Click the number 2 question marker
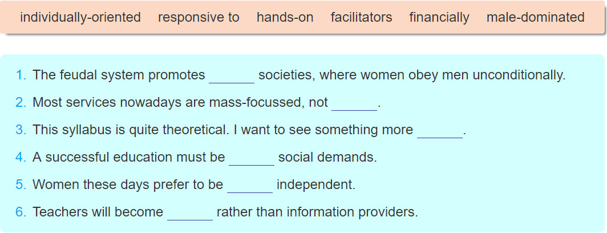The width and height of the screenshot is (607, 233). 21,103
